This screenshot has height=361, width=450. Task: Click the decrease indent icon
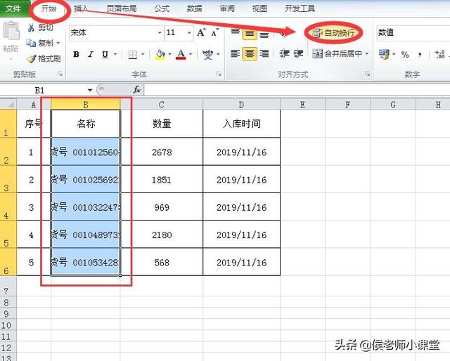click(x=284, y=54)
